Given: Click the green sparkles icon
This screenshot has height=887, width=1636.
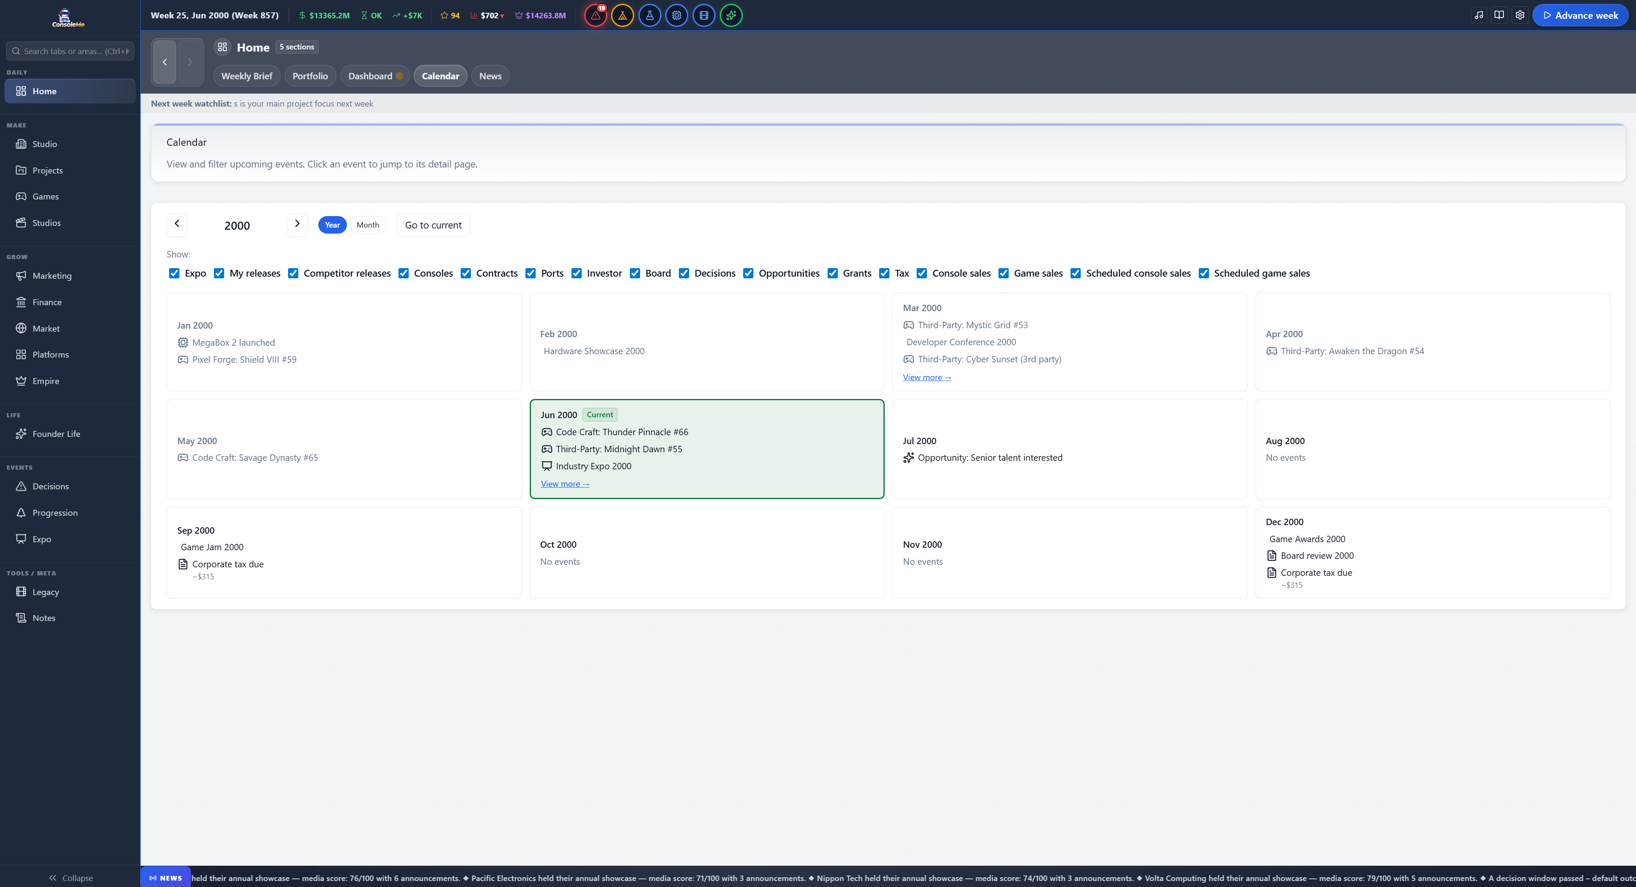Looking at the screenshot, I should [732, 15].
